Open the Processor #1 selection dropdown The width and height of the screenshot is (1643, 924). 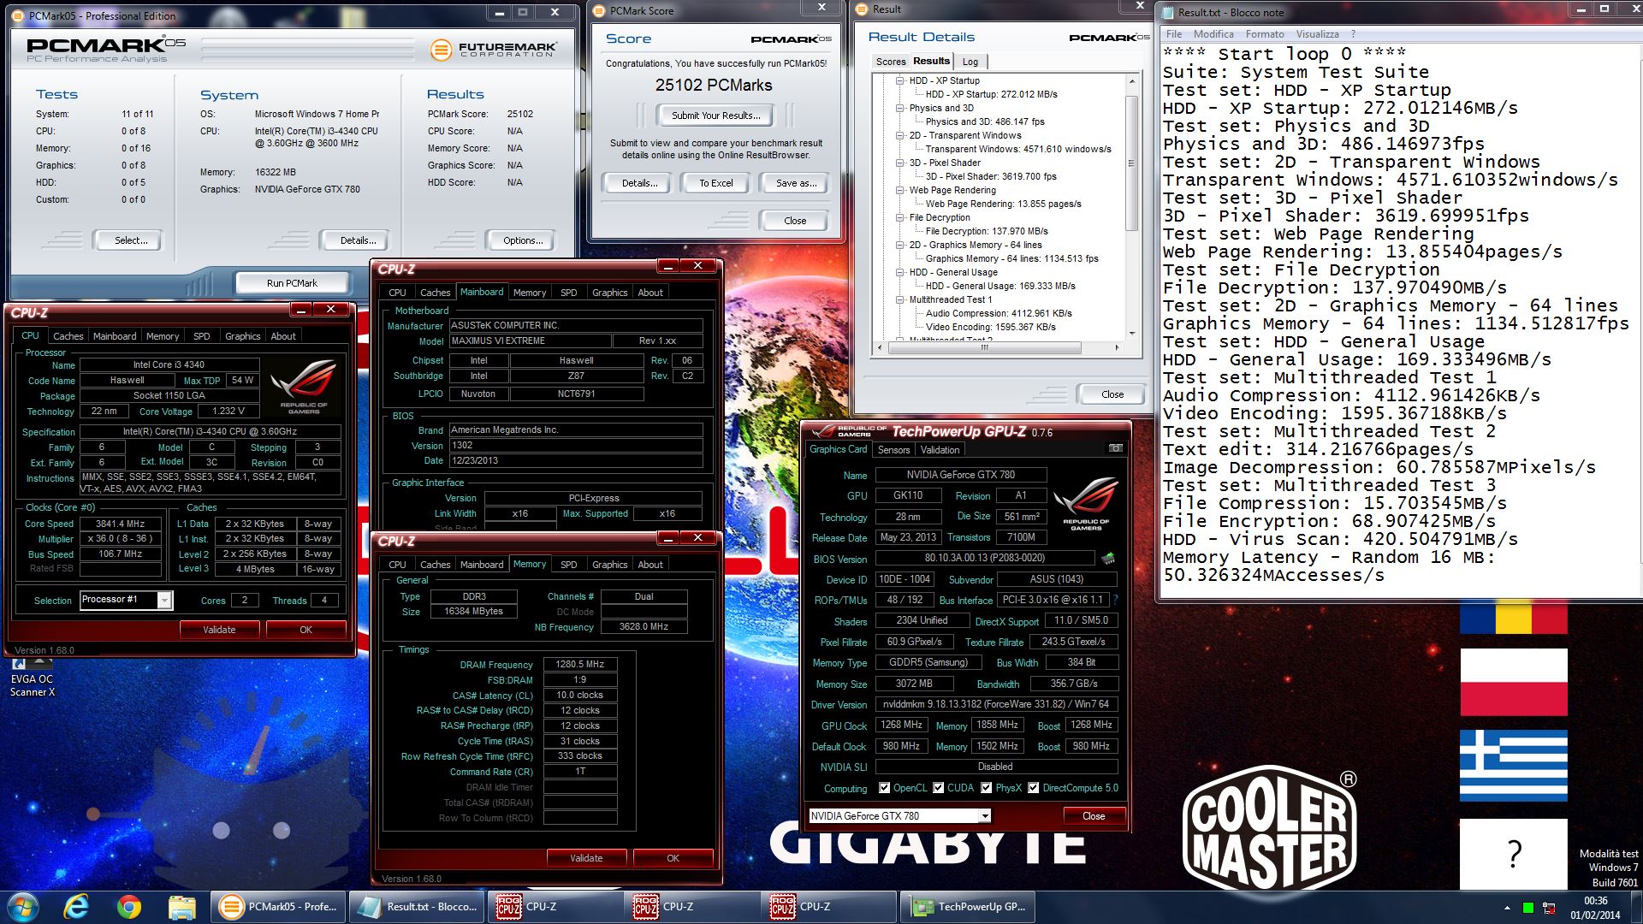[164, 600]
